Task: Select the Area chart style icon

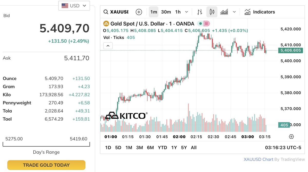Action: coord(224,12)
